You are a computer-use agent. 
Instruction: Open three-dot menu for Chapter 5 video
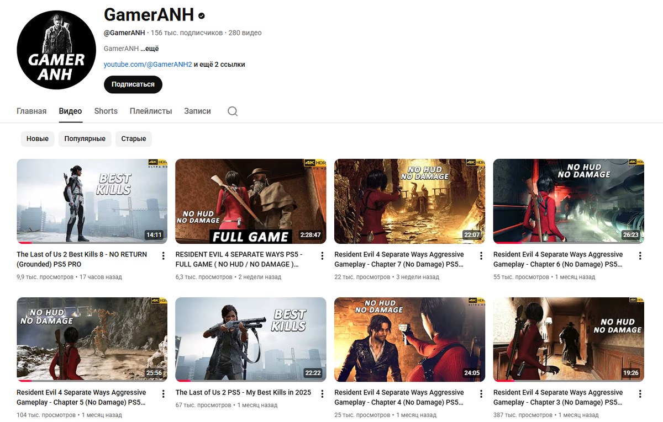[163, 394]
